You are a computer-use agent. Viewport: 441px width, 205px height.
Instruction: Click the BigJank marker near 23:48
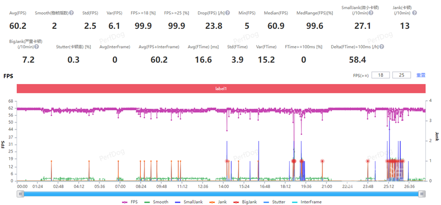point(367,161)
